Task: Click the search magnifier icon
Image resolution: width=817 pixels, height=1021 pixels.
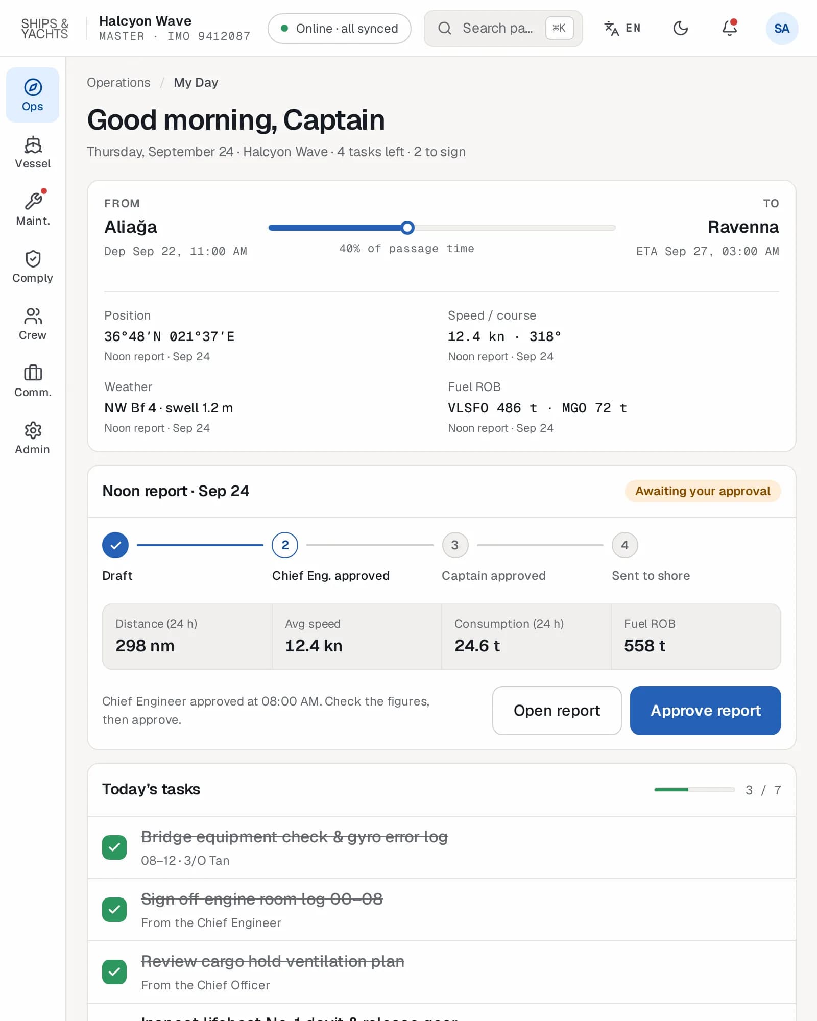Action: pyautogui.click(x=445, y=28)
